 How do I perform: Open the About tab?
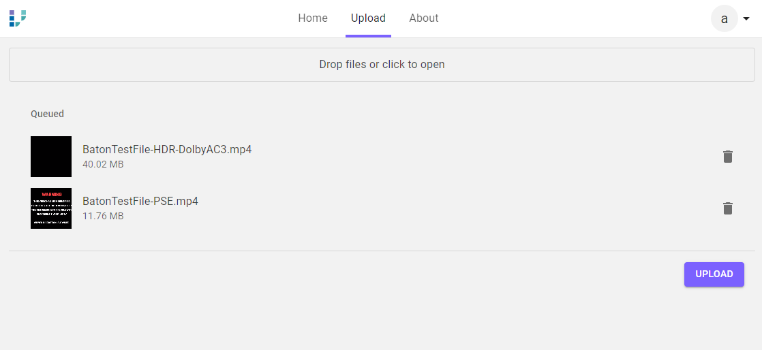pyautogui.click(x=423, y=18)
